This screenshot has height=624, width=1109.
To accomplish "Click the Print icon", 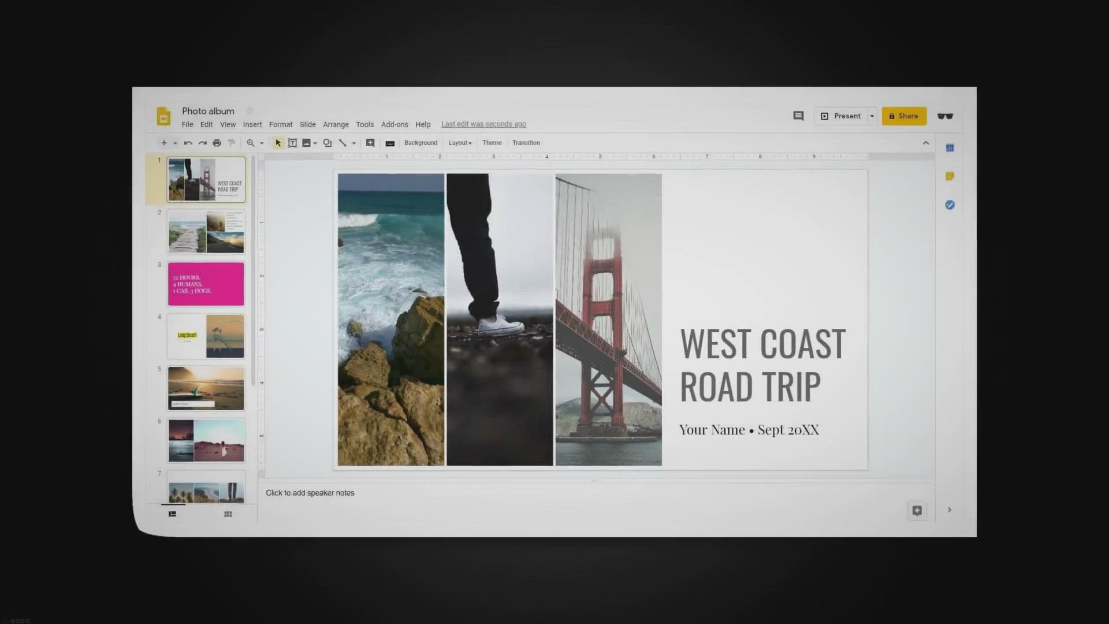I will [x=217, y=143].
